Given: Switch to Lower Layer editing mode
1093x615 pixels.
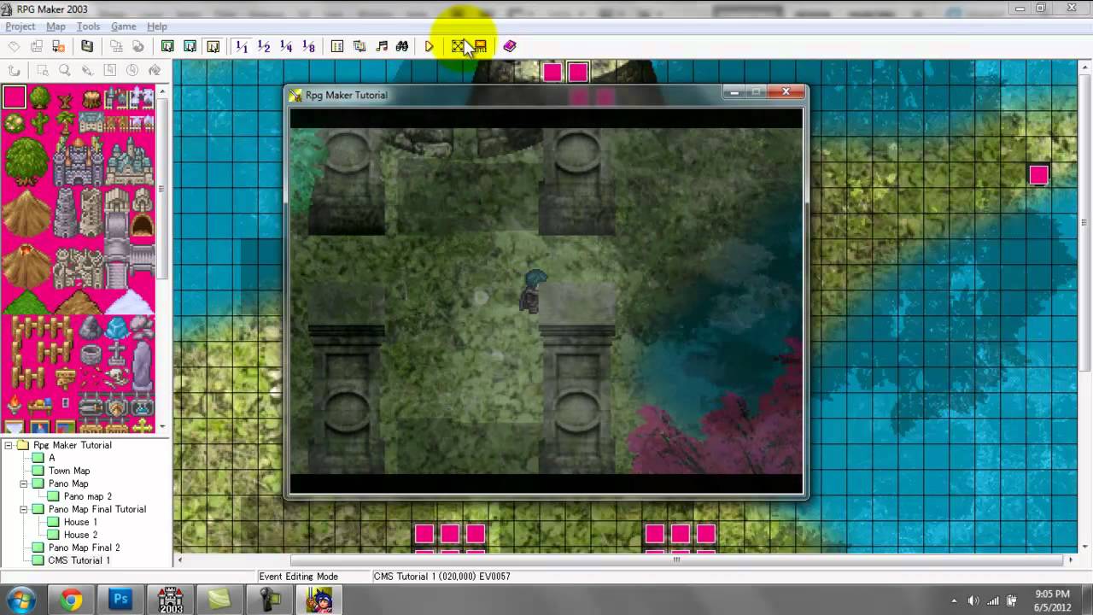Looking at the screenshot, I should tap(167, 46).
